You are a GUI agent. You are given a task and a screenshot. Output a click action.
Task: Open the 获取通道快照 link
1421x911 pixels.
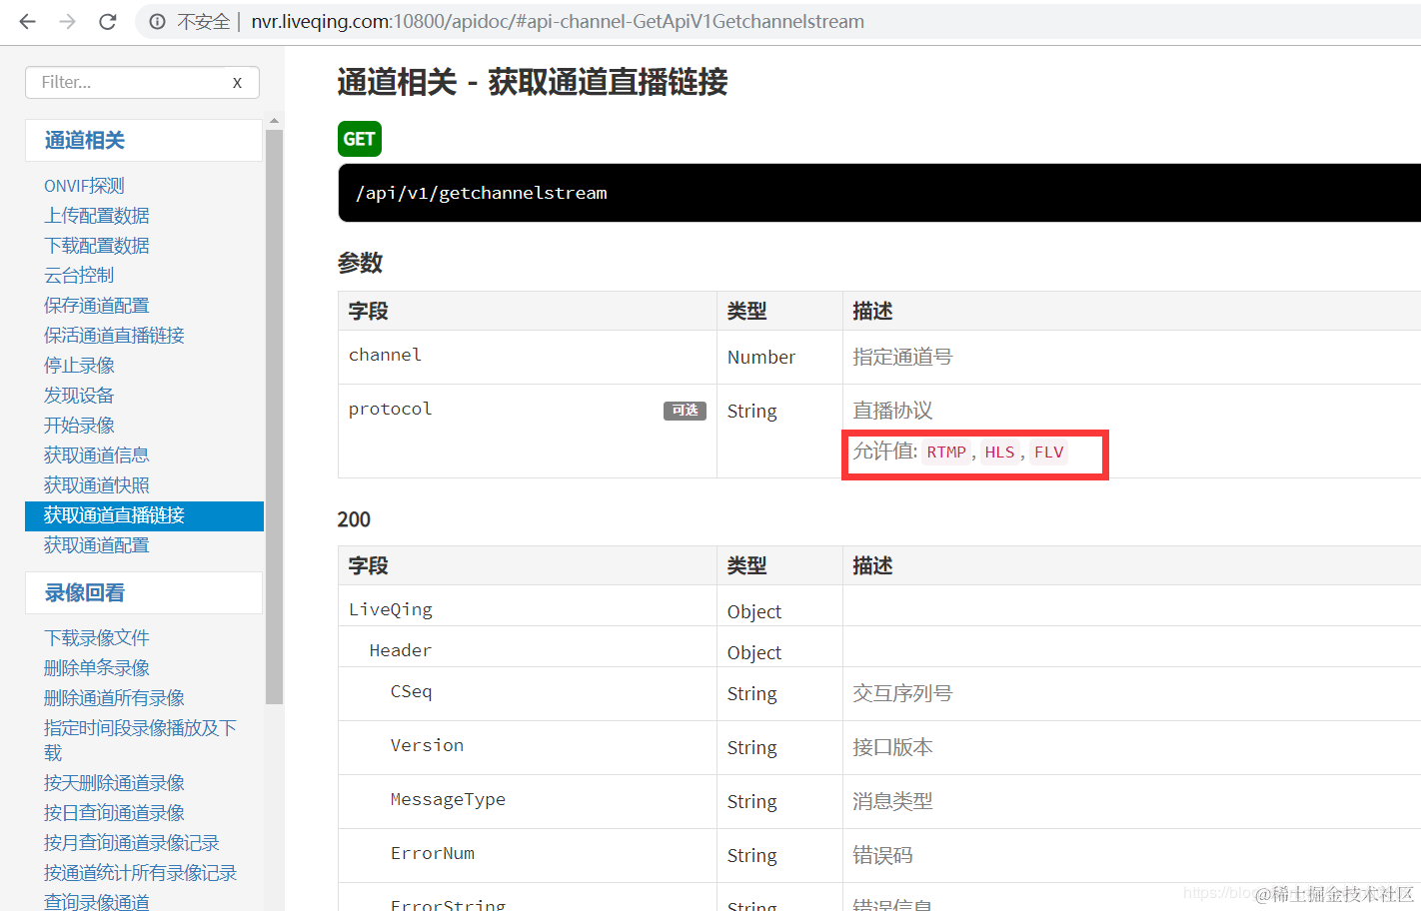tap(97, 485)
